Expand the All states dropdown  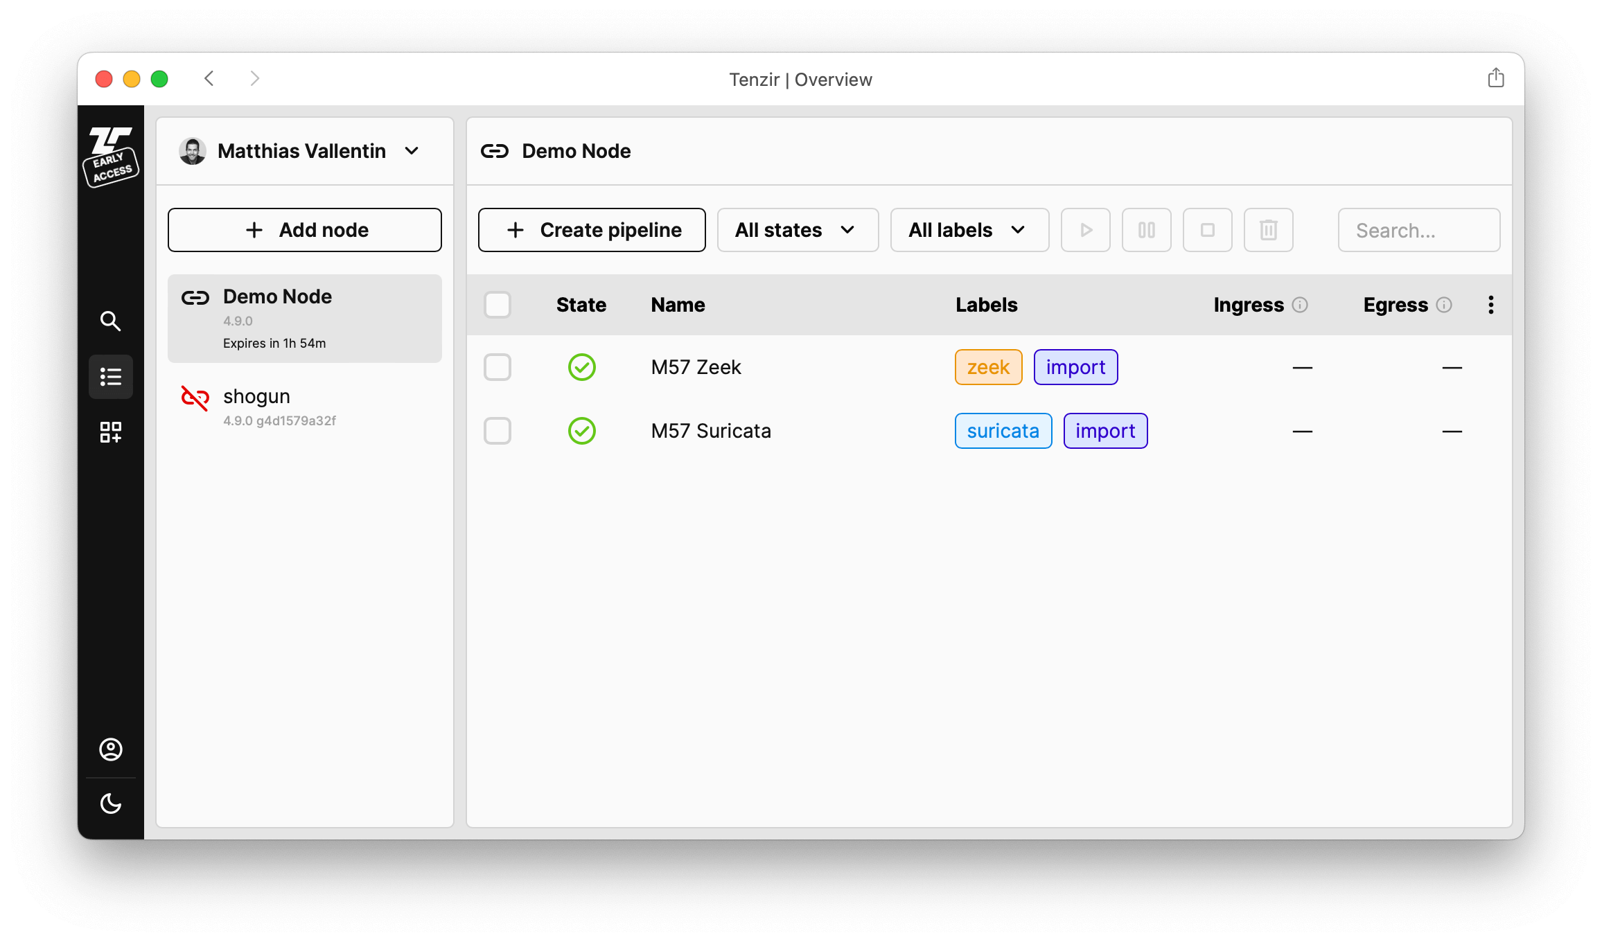point(798,230)
